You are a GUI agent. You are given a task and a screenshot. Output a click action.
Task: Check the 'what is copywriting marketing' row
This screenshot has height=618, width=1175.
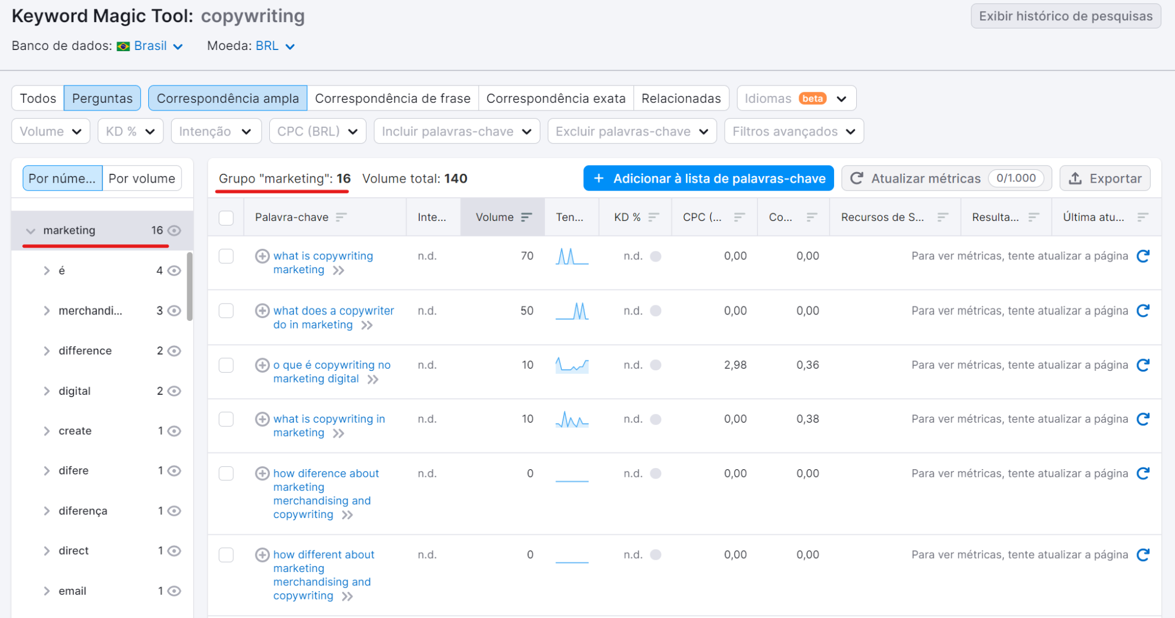(226, 256)
